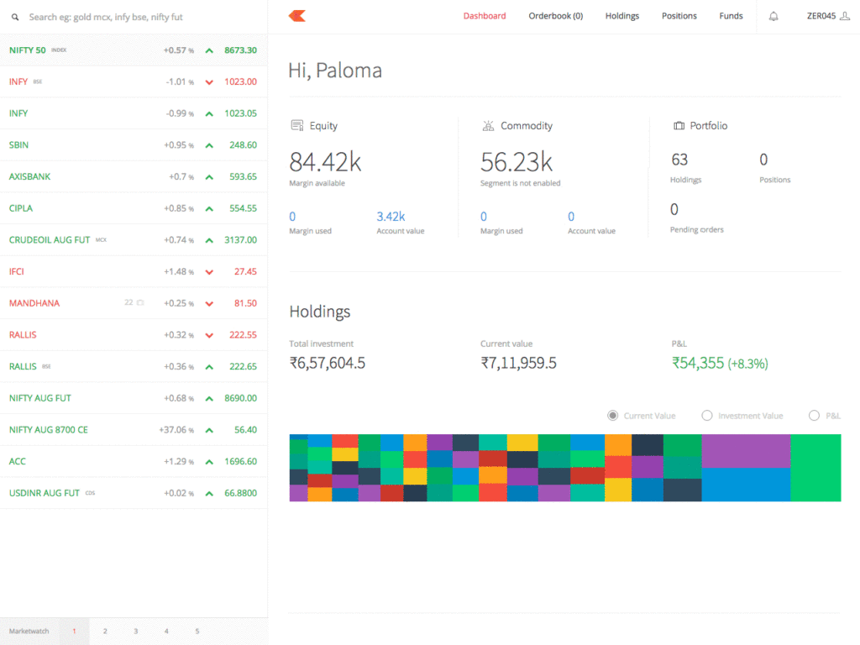The width and height of the screenshot is (860, 645).
Task: Click the Commodity segment icon
Action: pos(488,126)
